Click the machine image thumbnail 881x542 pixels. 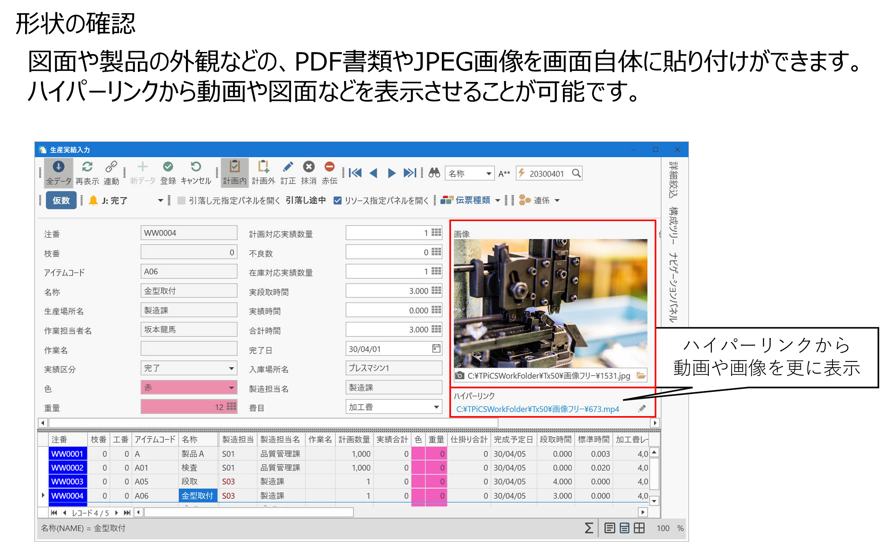(x=551, y=303)
